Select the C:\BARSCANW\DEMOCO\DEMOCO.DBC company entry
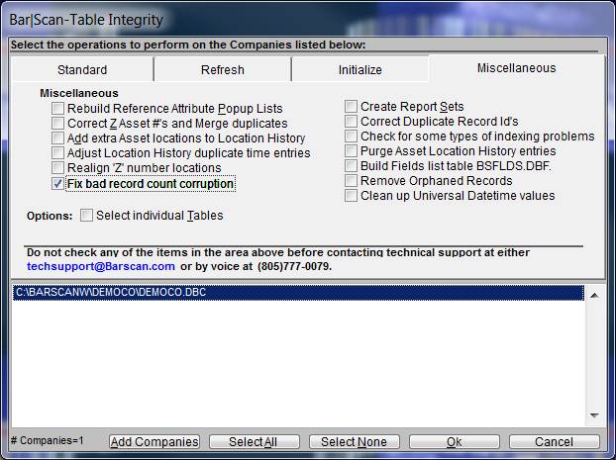Image resolution: width=616 pixels, height=460 pixels. [x=298, y=293]
